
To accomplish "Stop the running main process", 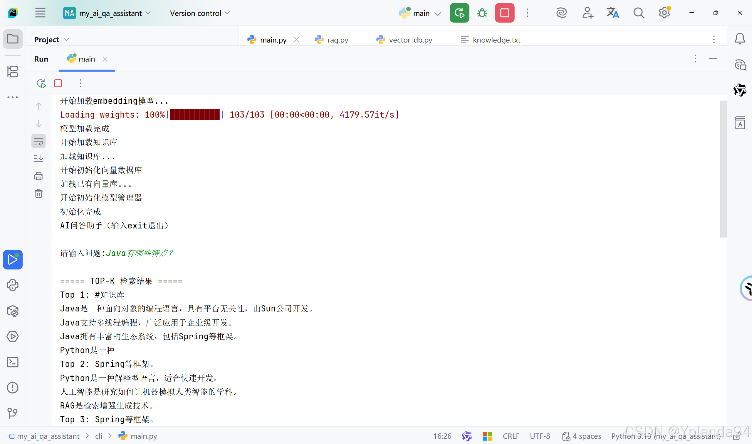I will point(505,13).
